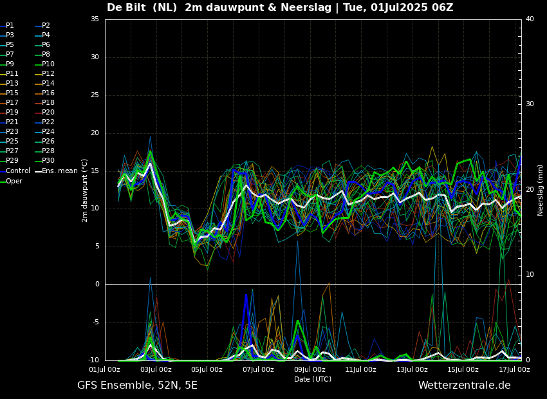Click the P30 legend label
This screenshot has height=399, width=547.
48,160
